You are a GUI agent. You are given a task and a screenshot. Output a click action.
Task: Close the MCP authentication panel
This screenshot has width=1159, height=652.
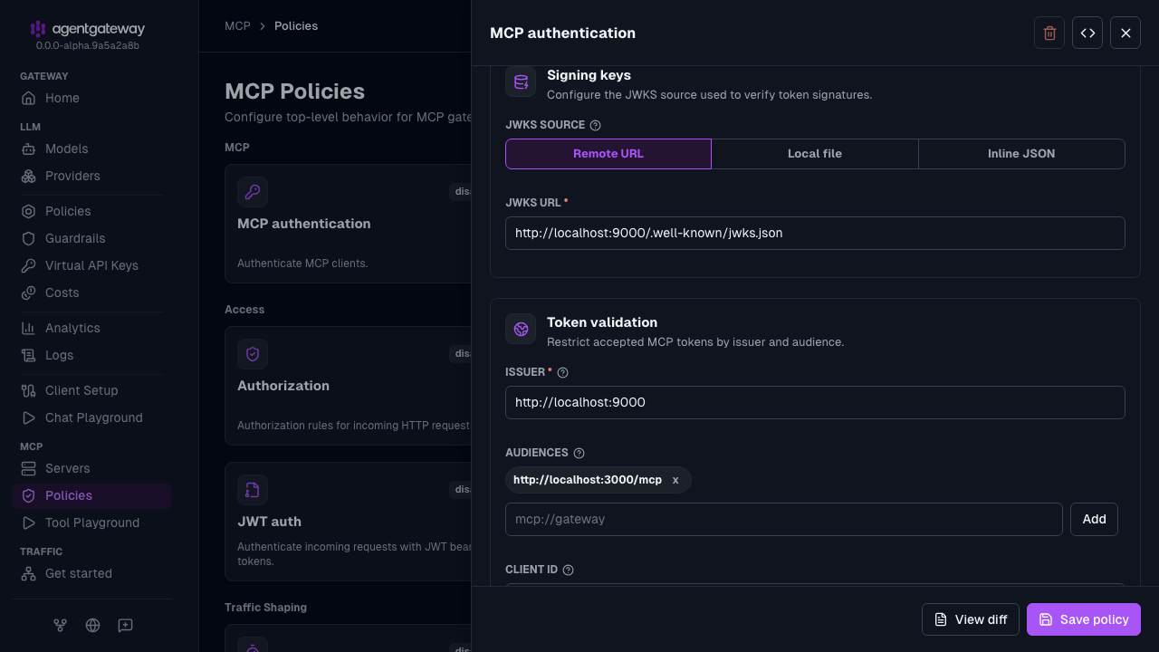[1125, 33]
